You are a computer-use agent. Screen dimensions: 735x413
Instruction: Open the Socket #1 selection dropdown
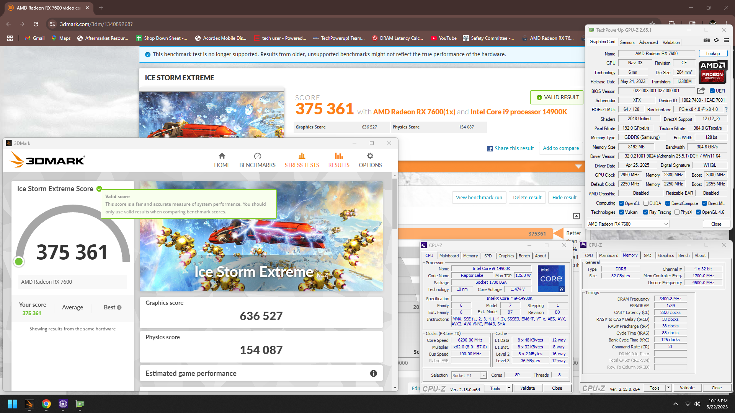click(469, 376)
